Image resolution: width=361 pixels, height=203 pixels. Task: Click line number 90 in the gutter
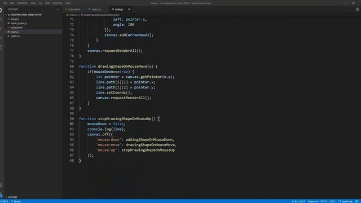[72, 119]
